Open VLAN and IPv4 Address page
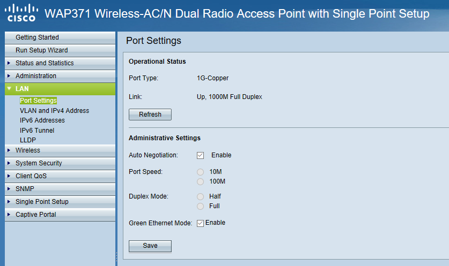Viewport: 449px width, 266px height. tap(54, 111)
